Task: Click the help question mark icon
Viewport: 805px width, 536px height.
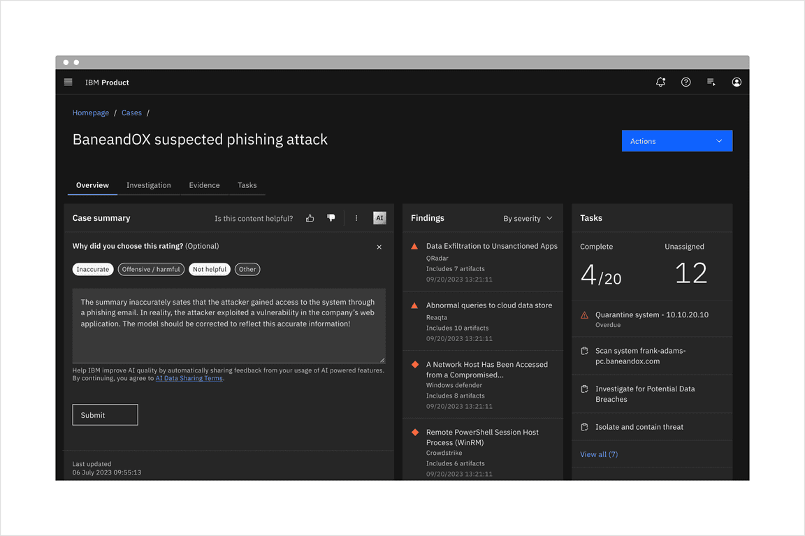Action: click(686, 82)
